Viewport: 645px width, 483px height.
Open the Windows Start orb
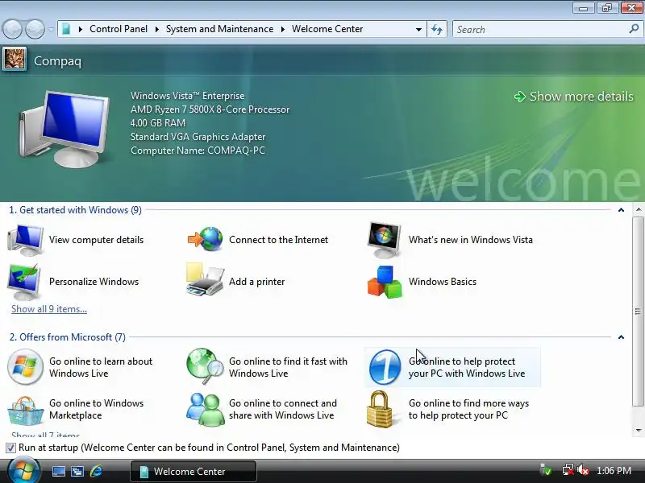pyautogui.click(x=24, y=471)
